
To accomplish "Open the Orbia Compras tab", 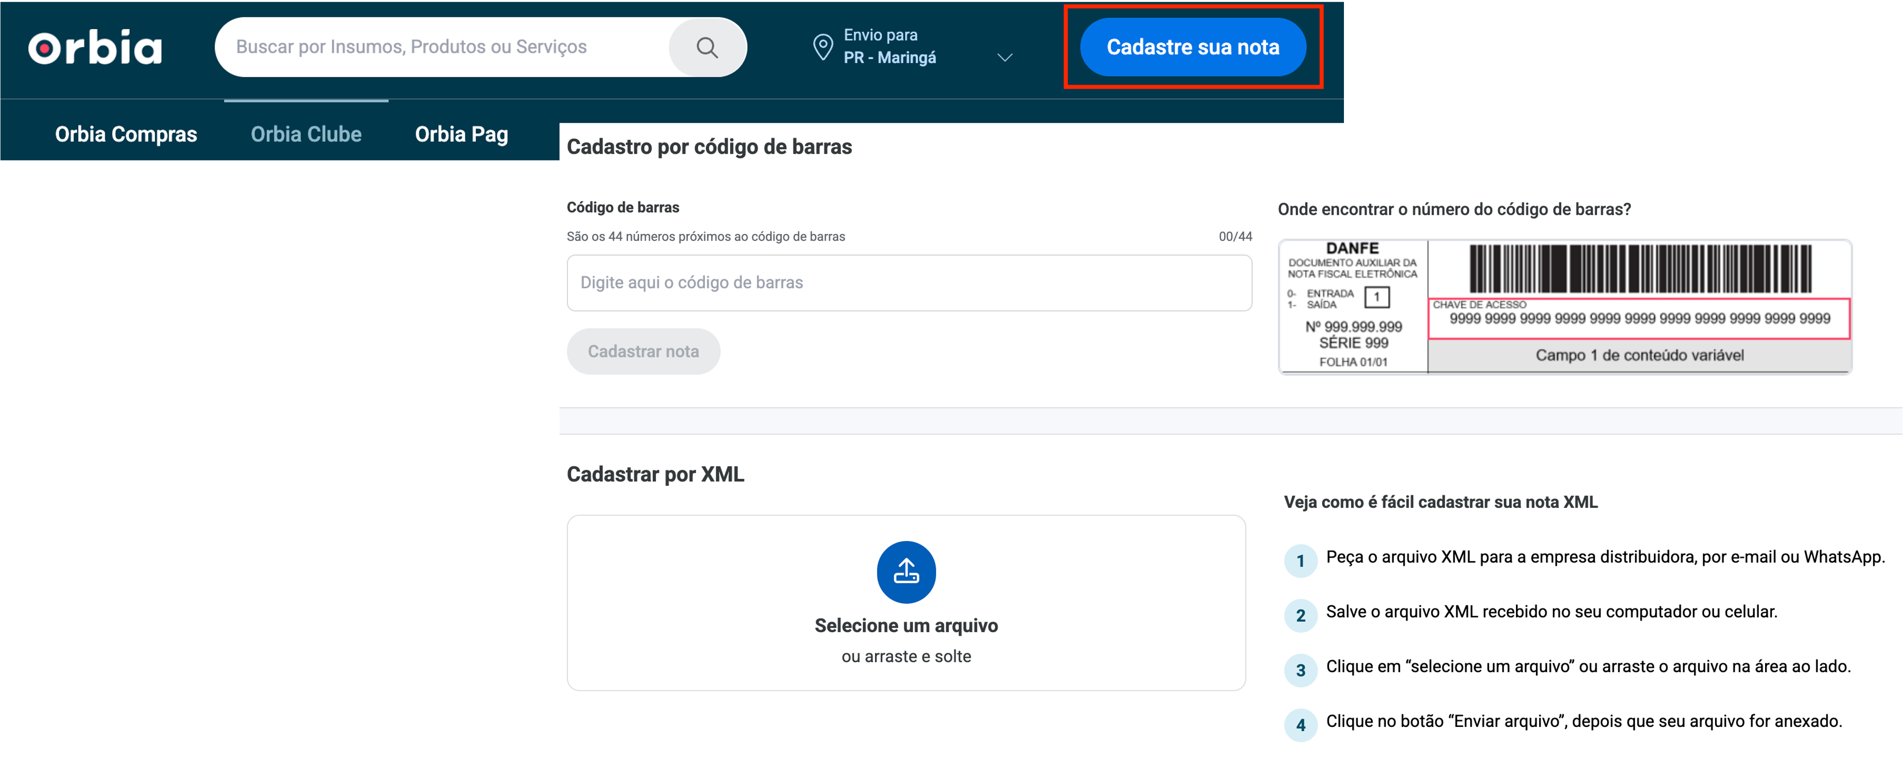I will coord(126,134).
